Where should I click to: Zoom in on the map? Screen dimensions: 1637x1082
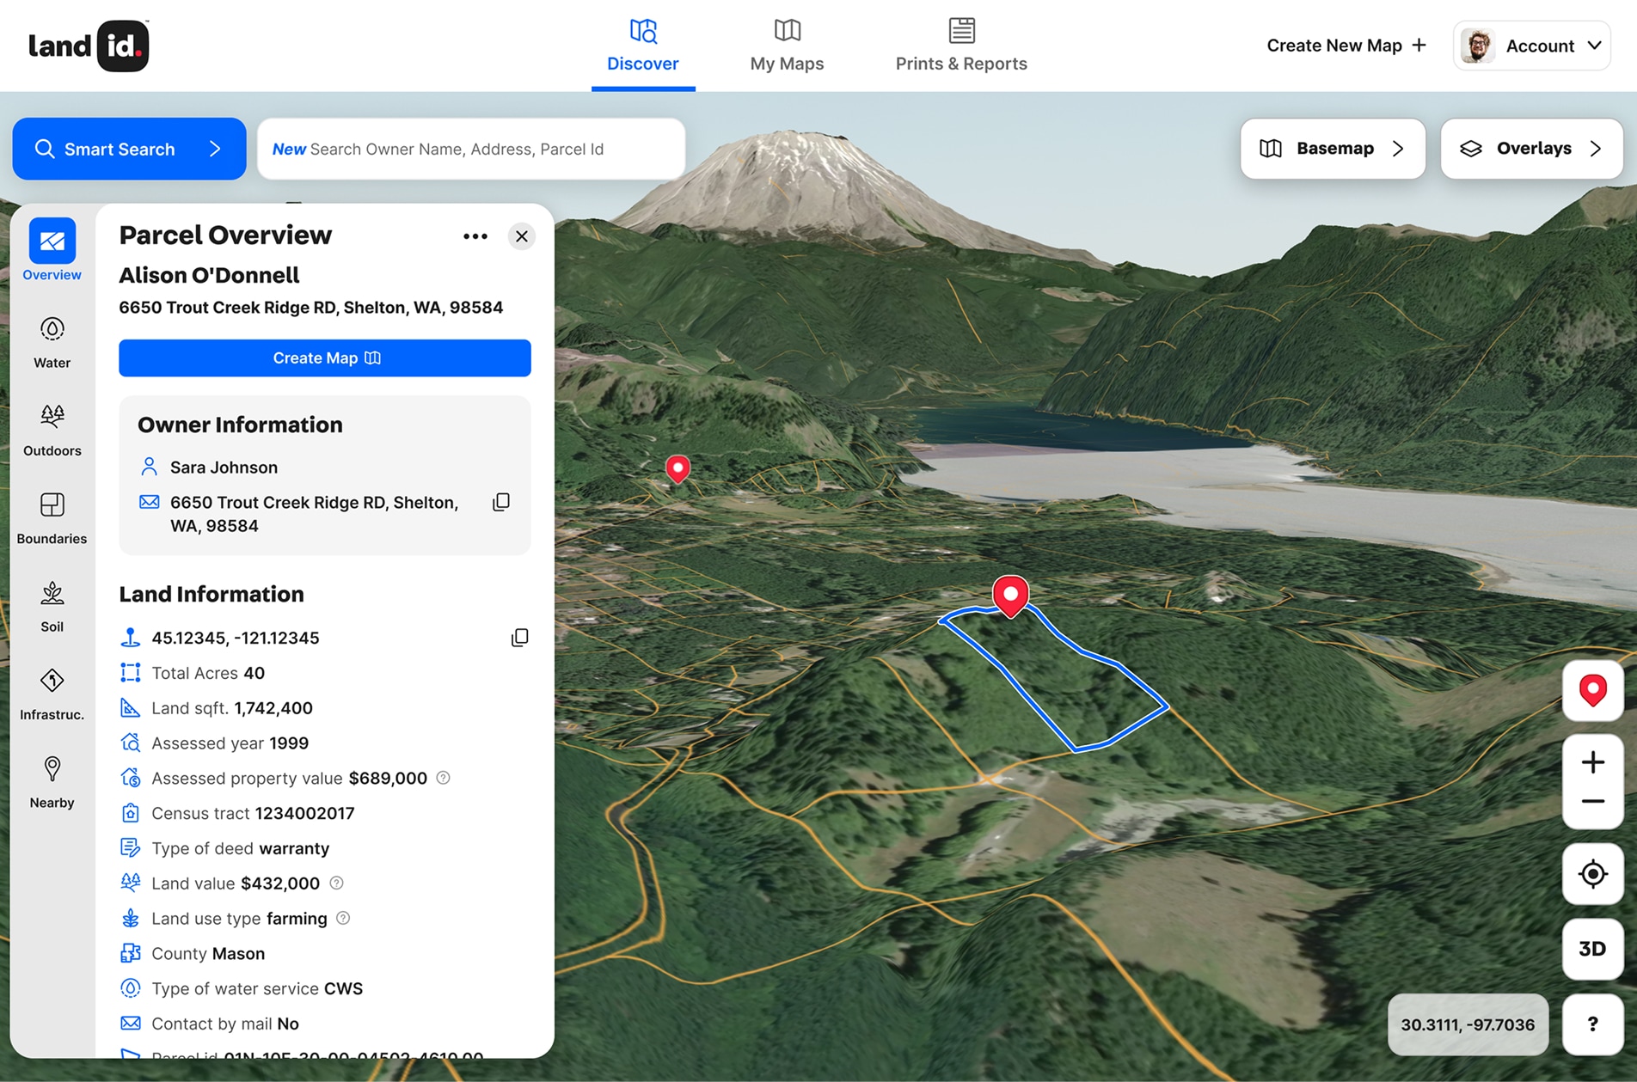tap(1592, 761)
